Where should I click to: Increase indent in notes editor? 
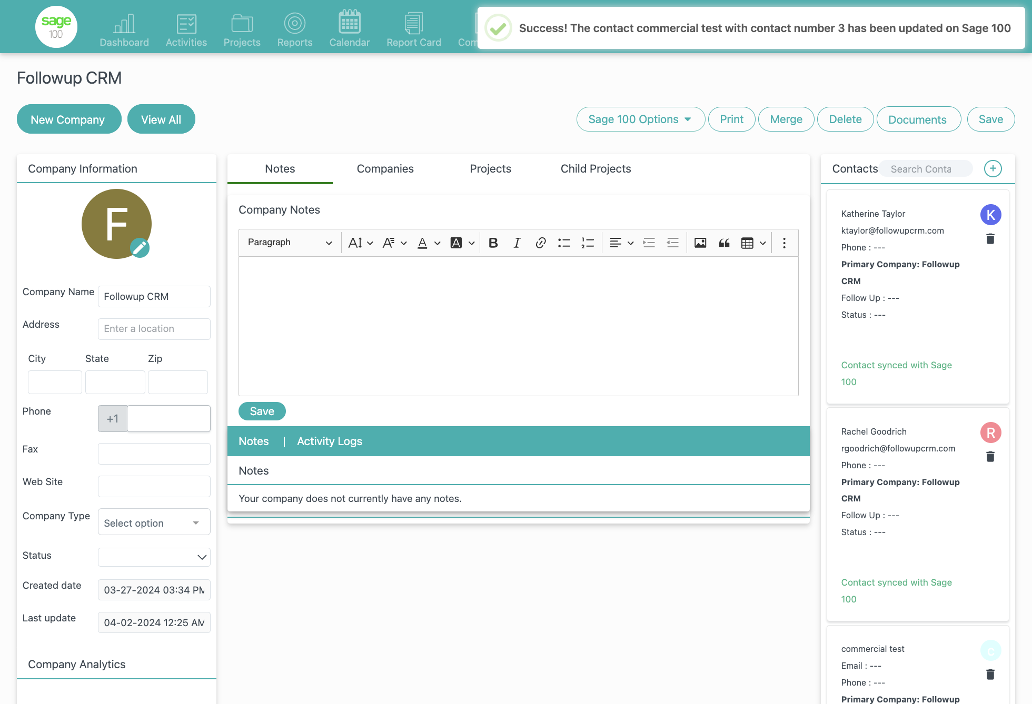pyautogui.click(x=649, y=243)
